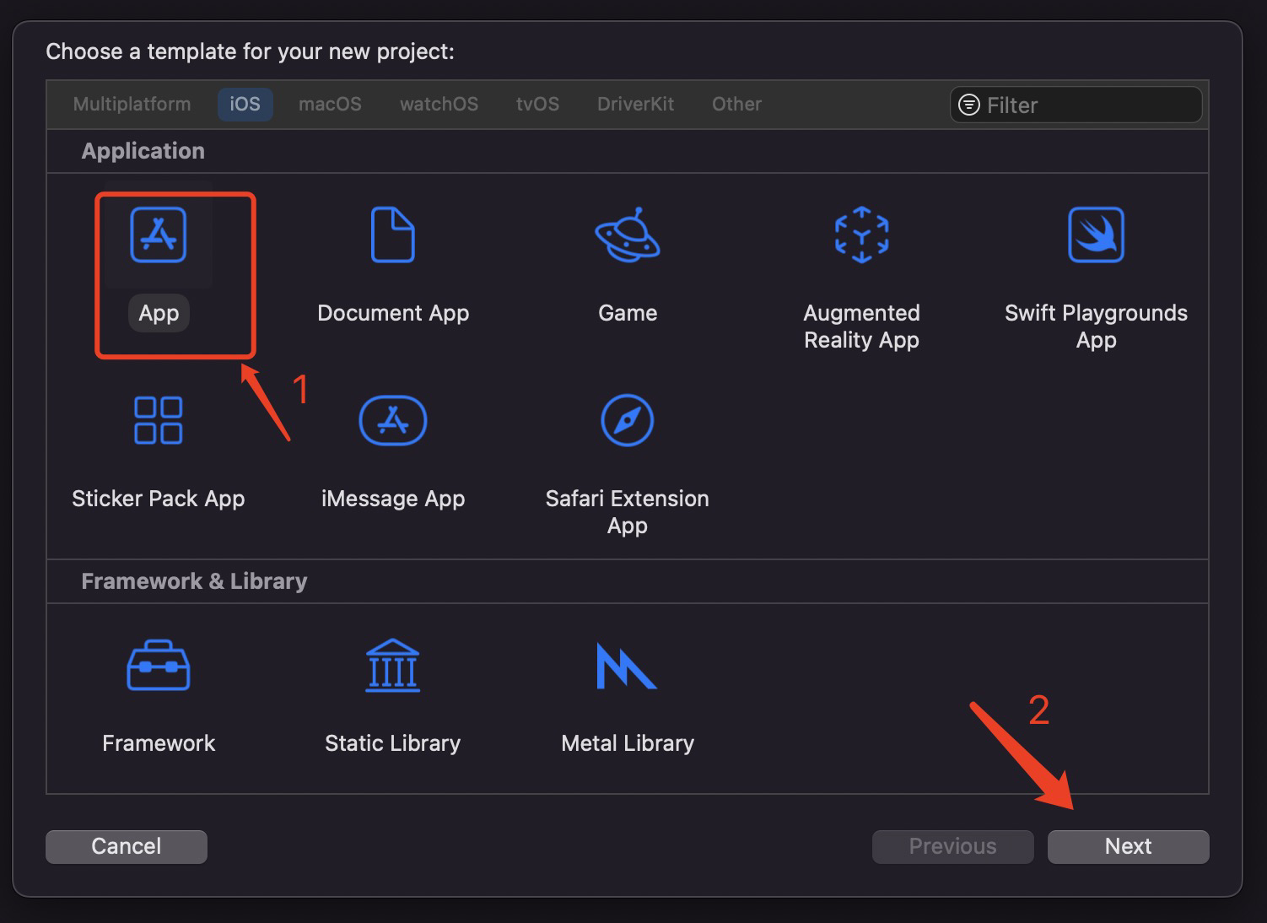Switch to the DriverKit tab
Image resolution: width=1267 pixels, height=923 pixels.
(x=635, y=104)
